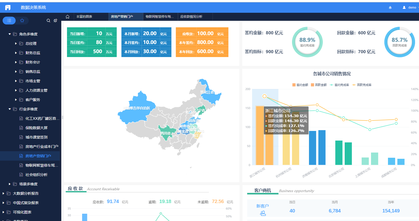Click the 总经理 folder icon
419x221 pixels.
[21, 43]
